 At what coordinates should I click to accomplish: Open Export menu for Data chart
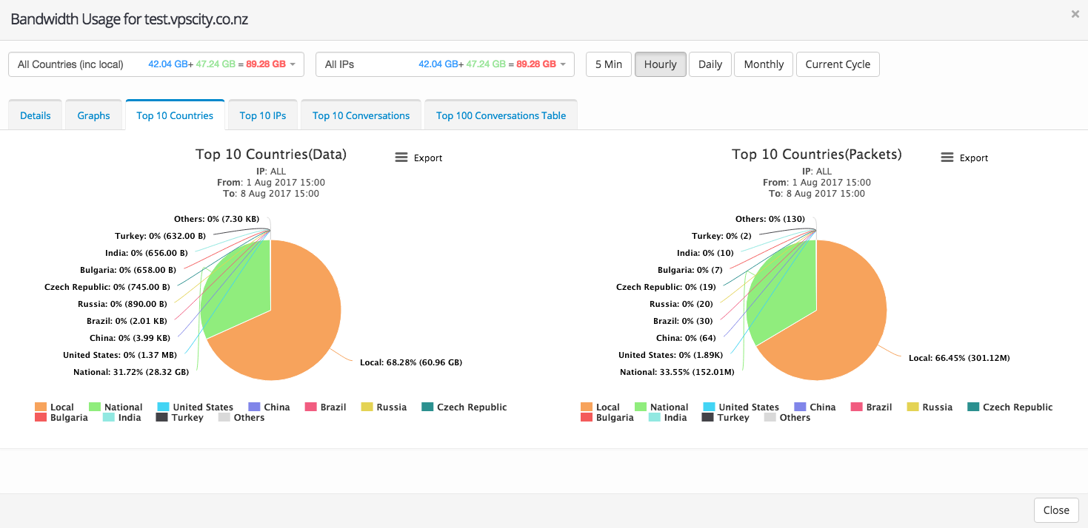418,158
